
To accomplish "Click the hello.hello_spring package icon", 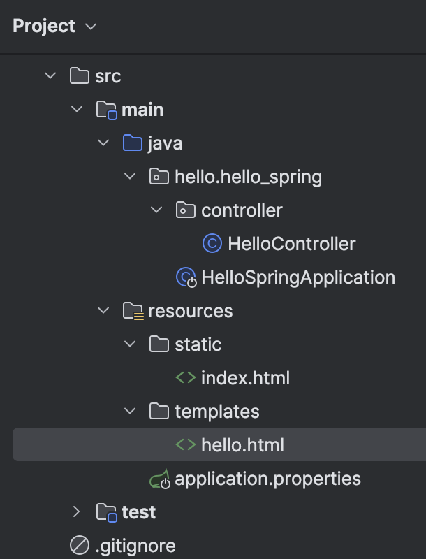I will click(159, 177).
